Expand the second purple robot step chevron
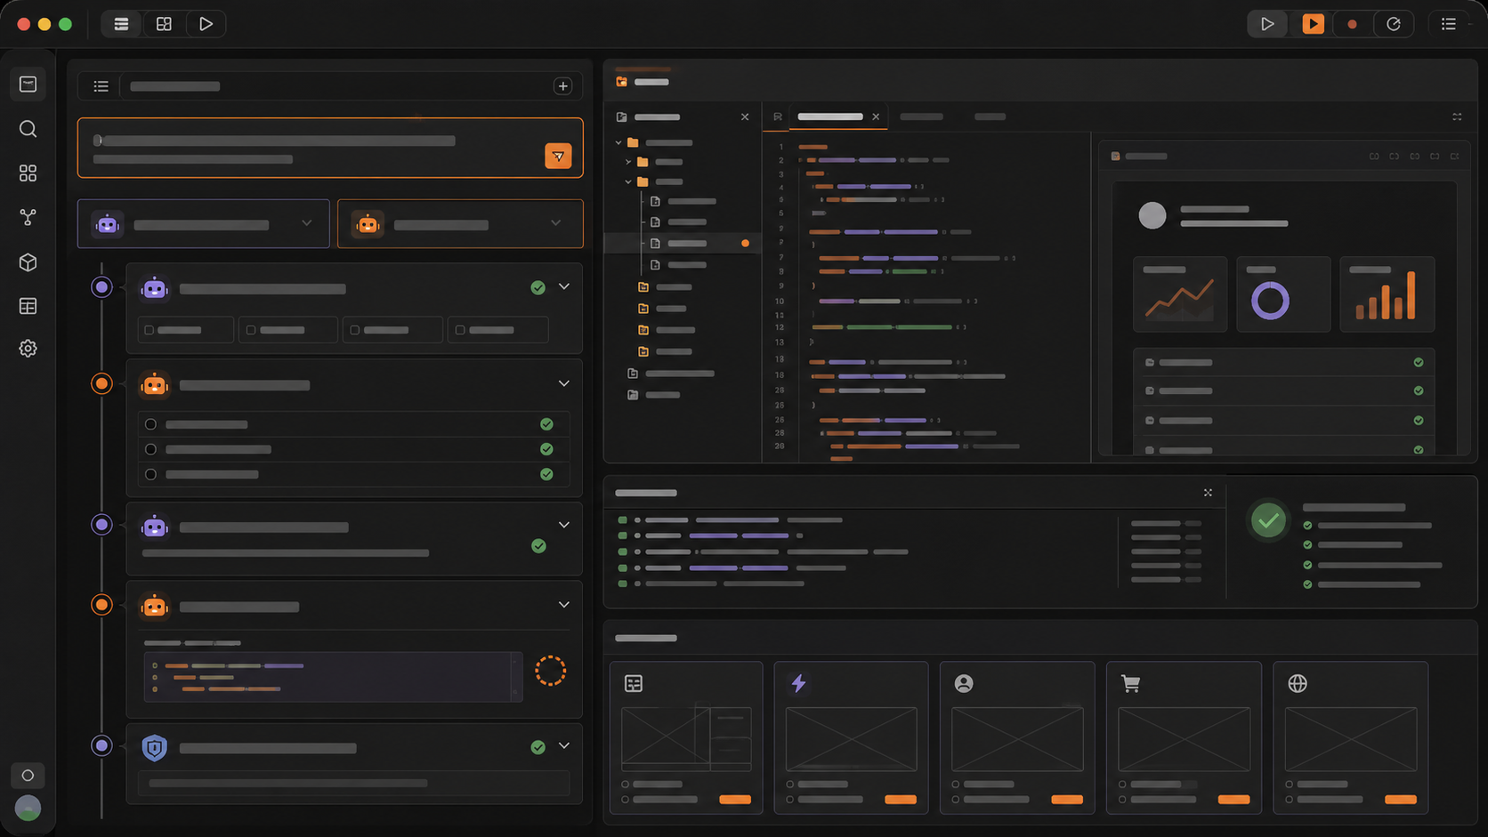Image resolution: width=1488 pixels, height=837 pixels. 564,525
